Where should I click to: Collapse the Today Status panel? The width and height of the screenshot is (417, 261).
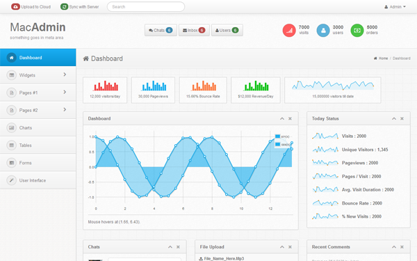(394, 118)
